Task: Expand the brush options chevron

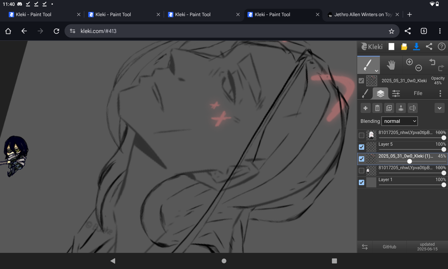Action: click(x=376, y=70)
